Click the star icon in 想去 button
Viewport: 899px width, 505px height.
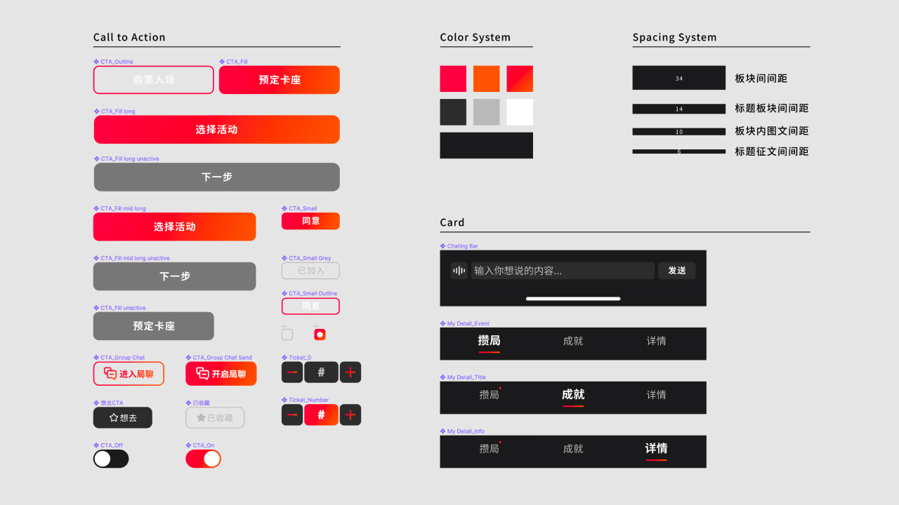tap(114, 417)
